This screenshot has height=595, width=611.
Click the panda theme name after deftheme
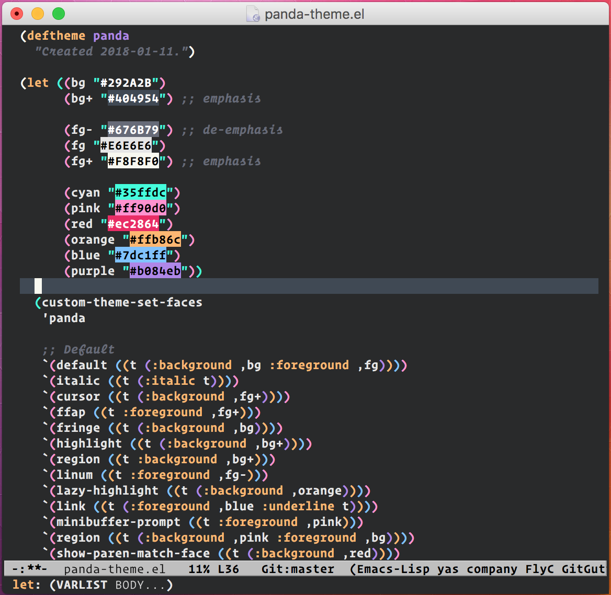(x=111, y=36)
